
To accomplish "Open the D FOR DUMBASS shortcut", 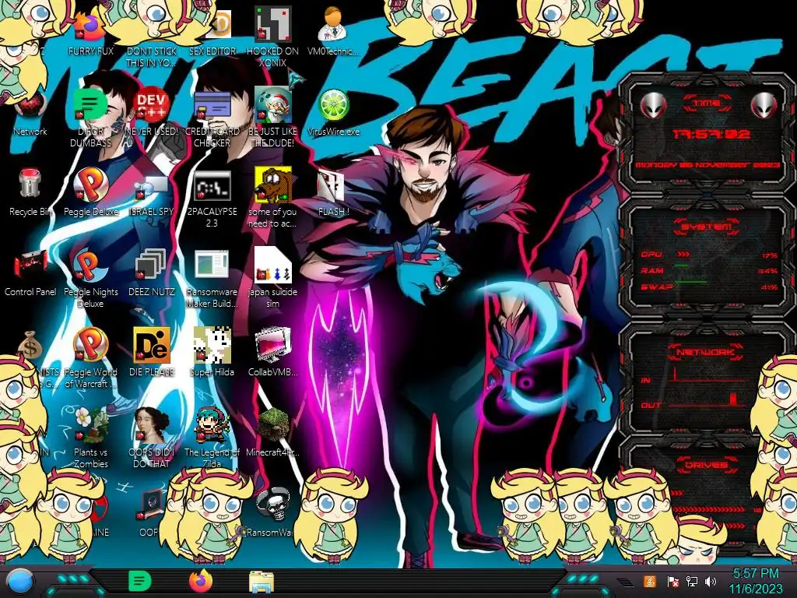I will (90, 104).
